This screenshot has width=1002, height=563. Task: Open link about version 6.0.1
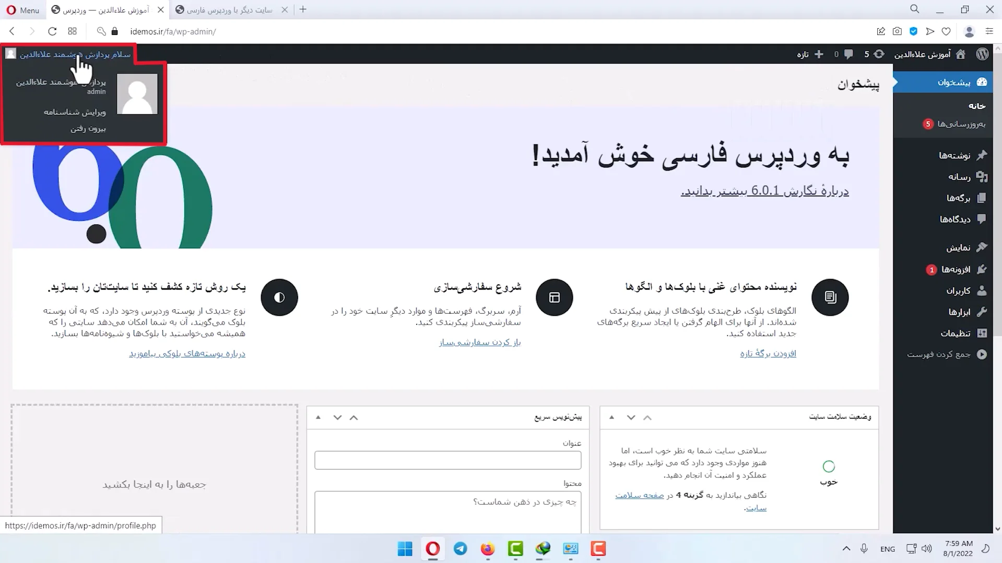pyautogui.click(x=765, y=191)
